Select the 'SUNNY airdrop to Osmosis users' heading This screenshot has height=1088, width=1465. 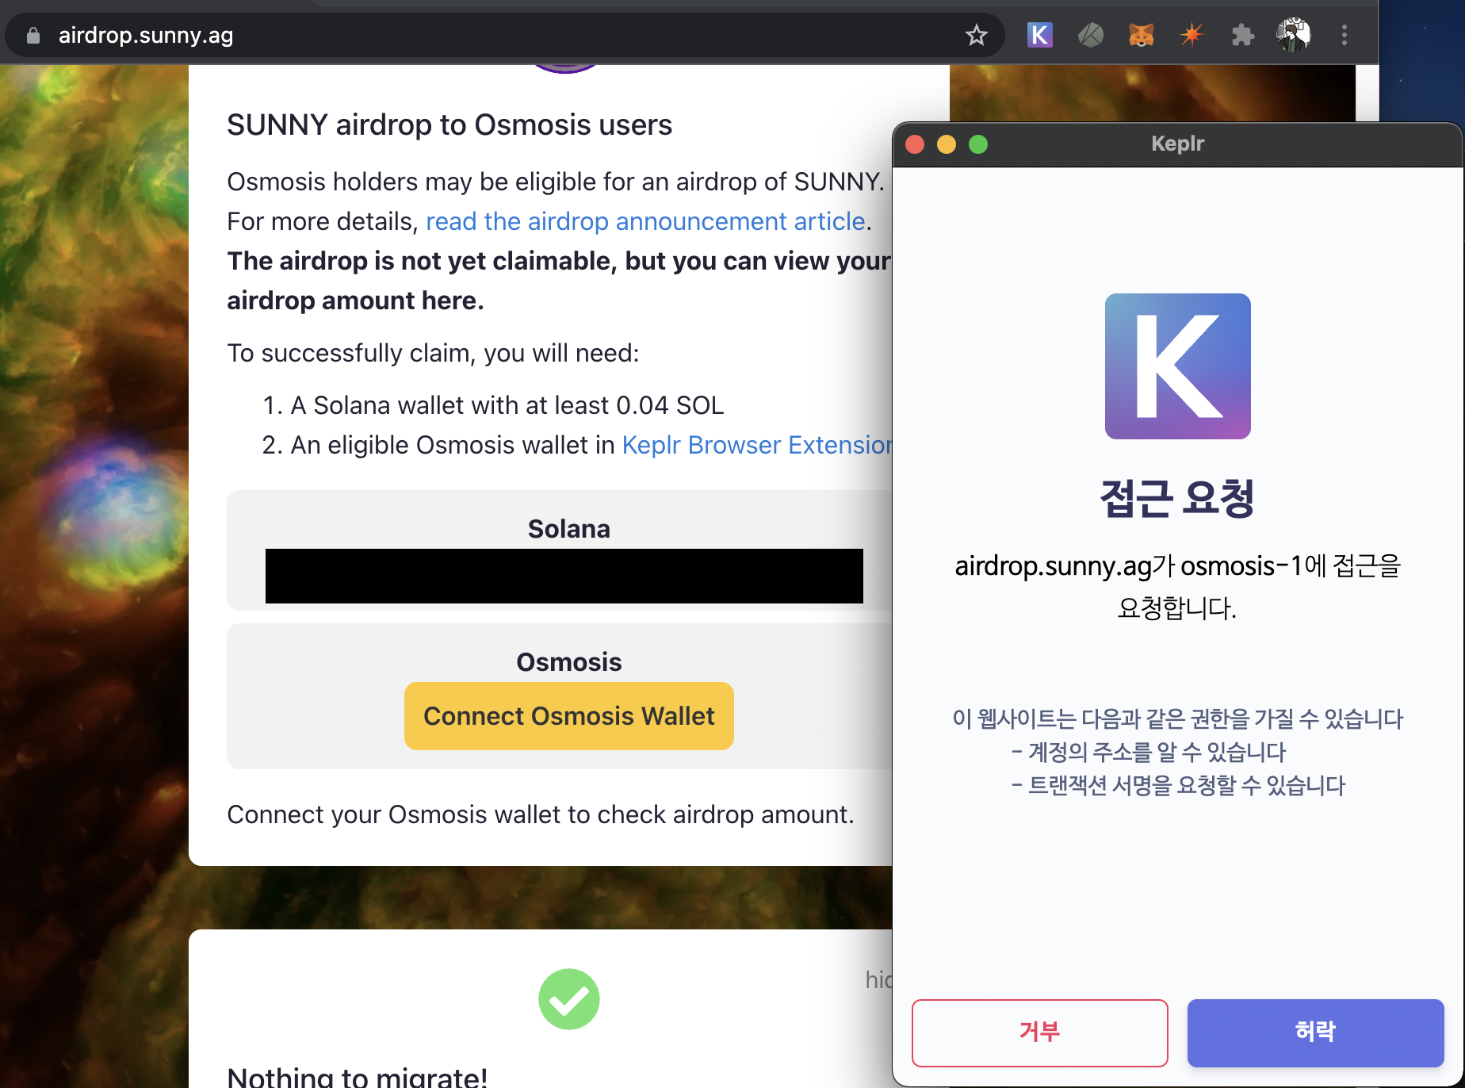(449, 125)
